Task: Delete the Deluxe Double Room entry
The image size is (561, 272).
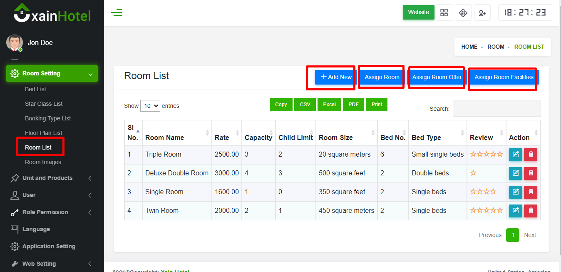Action: 531,173
